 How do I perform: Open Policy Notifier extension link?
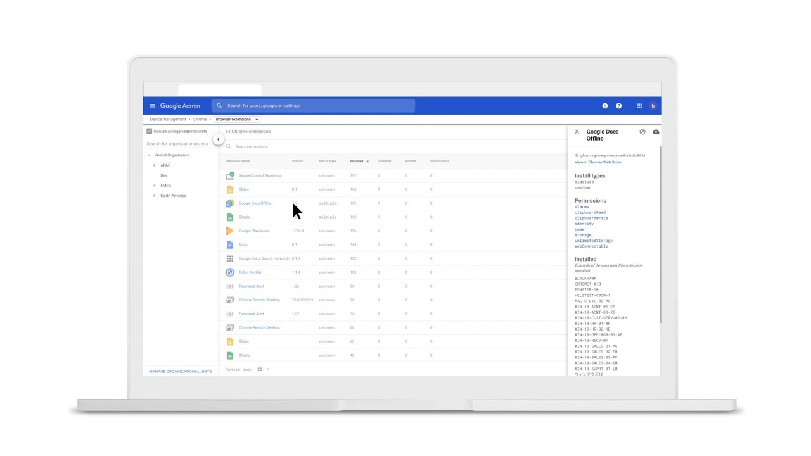[x=250, y=272]
